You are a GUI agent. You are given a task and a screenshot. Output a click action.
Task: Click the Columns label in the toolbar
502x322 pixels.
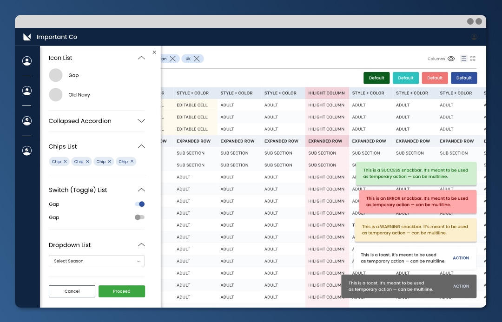[x=436, y=59]
